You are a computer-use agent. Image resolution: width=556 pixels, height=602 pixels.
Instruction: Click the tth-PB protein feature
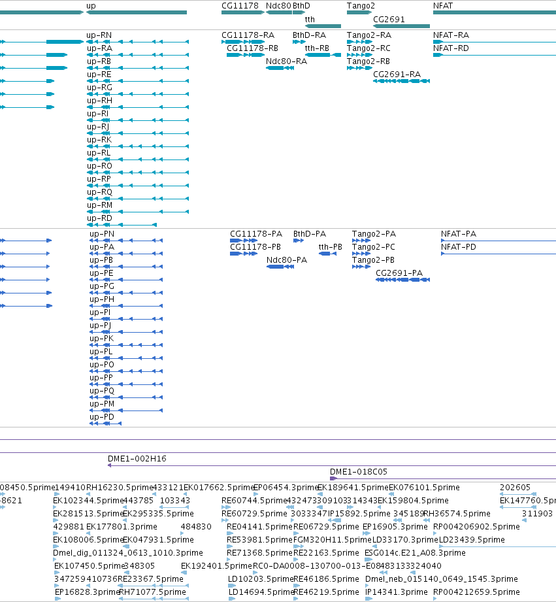point(327,254)
